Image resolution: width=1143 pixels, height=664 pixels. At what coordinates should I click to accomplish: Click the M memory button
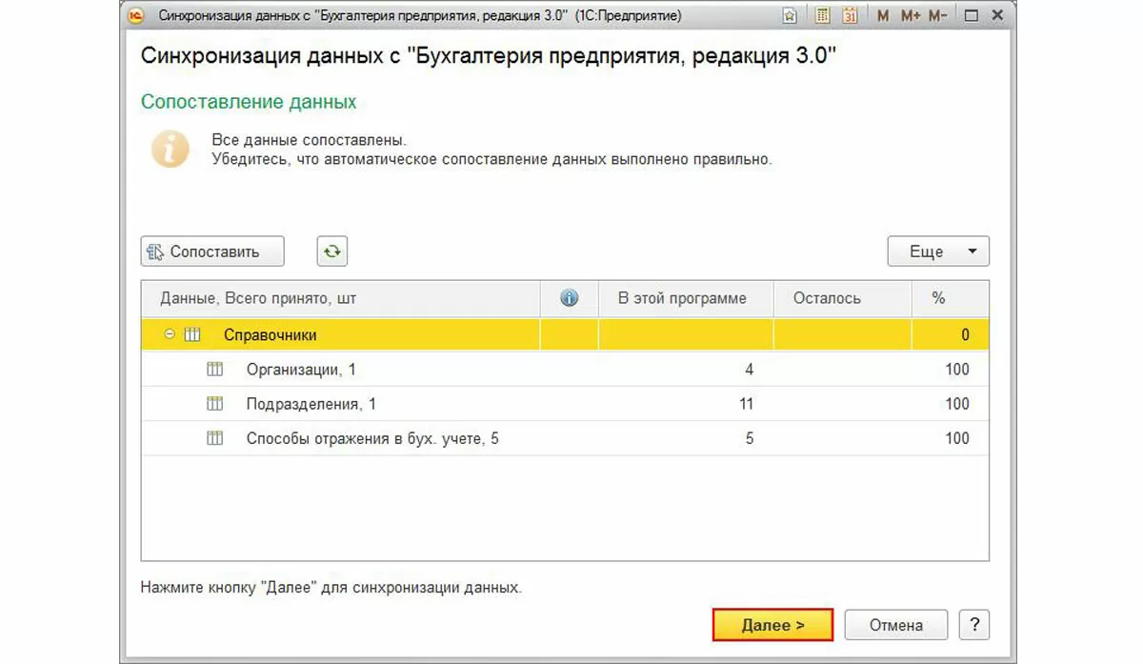pyautogui.click(x=883, y=15)
